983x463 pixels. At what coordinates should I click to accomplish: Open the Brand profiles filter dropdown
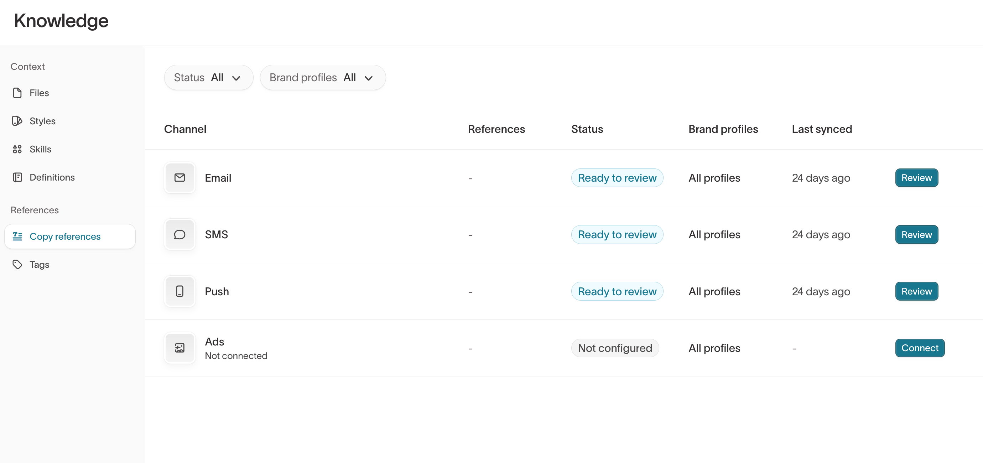[323, 78]
